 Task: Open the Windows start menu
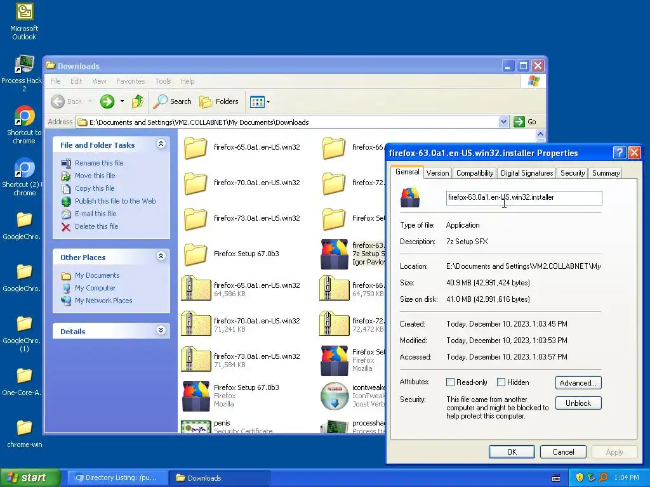[30, 477]
